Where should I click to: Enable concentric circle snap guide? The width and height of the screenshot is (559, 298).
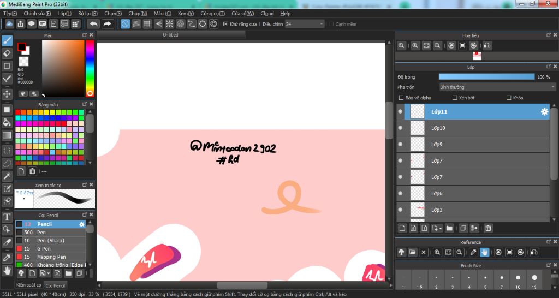180,24
